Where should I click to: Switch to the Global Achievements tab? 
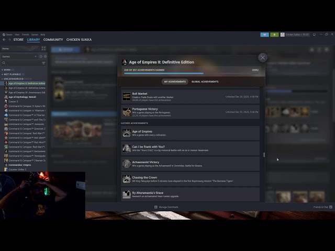(205, 82)
